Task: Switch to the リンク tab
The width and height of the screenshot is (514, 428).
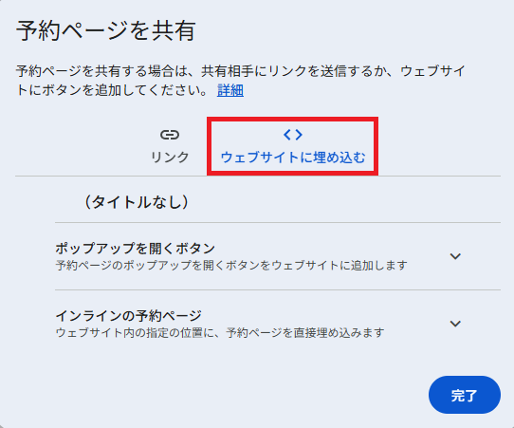Action: (170, 145)
